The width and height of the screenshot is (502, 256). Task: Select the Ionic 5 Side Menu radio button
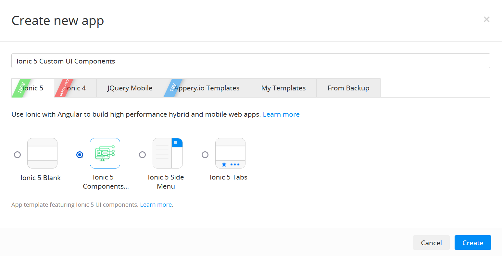tap(142, 155)
